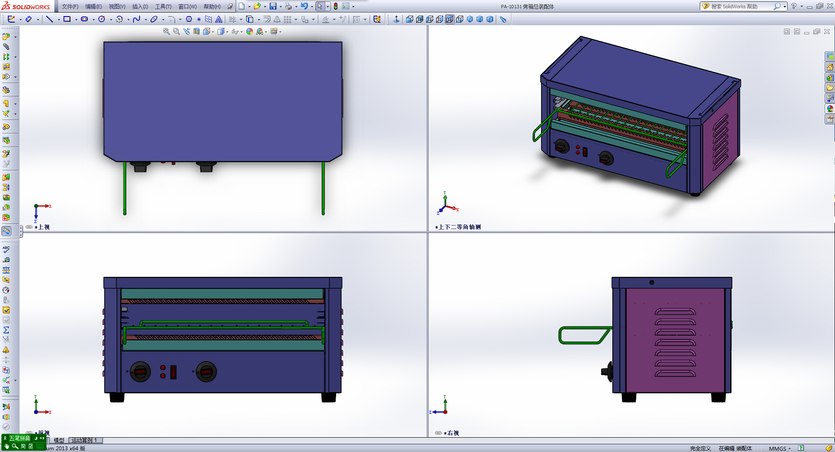Click the quick tips question mark button

(x=801, y=448)
